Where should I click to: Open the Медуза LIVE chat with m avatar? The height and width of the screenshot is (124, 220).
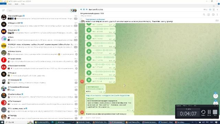point(39,24)
